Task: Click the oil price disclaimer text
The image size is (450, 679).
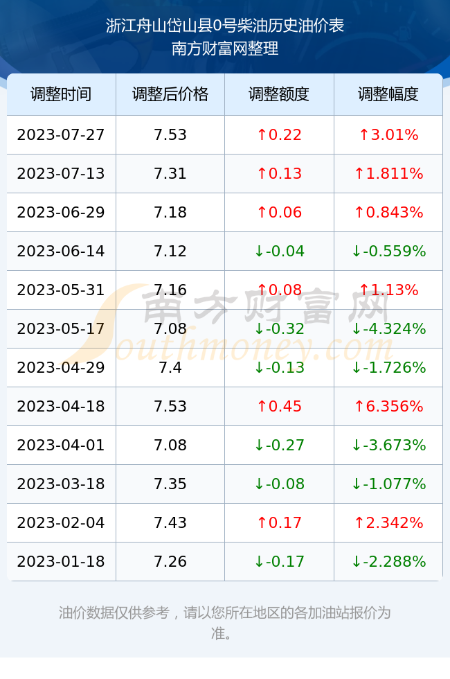Action: coord(225,623)
